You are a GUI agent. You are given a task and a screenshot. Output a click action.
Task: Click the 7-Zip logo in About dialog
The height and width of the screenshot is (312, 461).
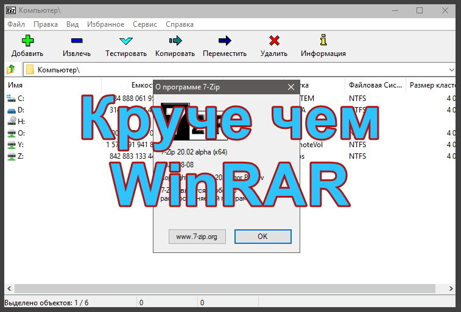pyautogui.click(x=194, y=122)
